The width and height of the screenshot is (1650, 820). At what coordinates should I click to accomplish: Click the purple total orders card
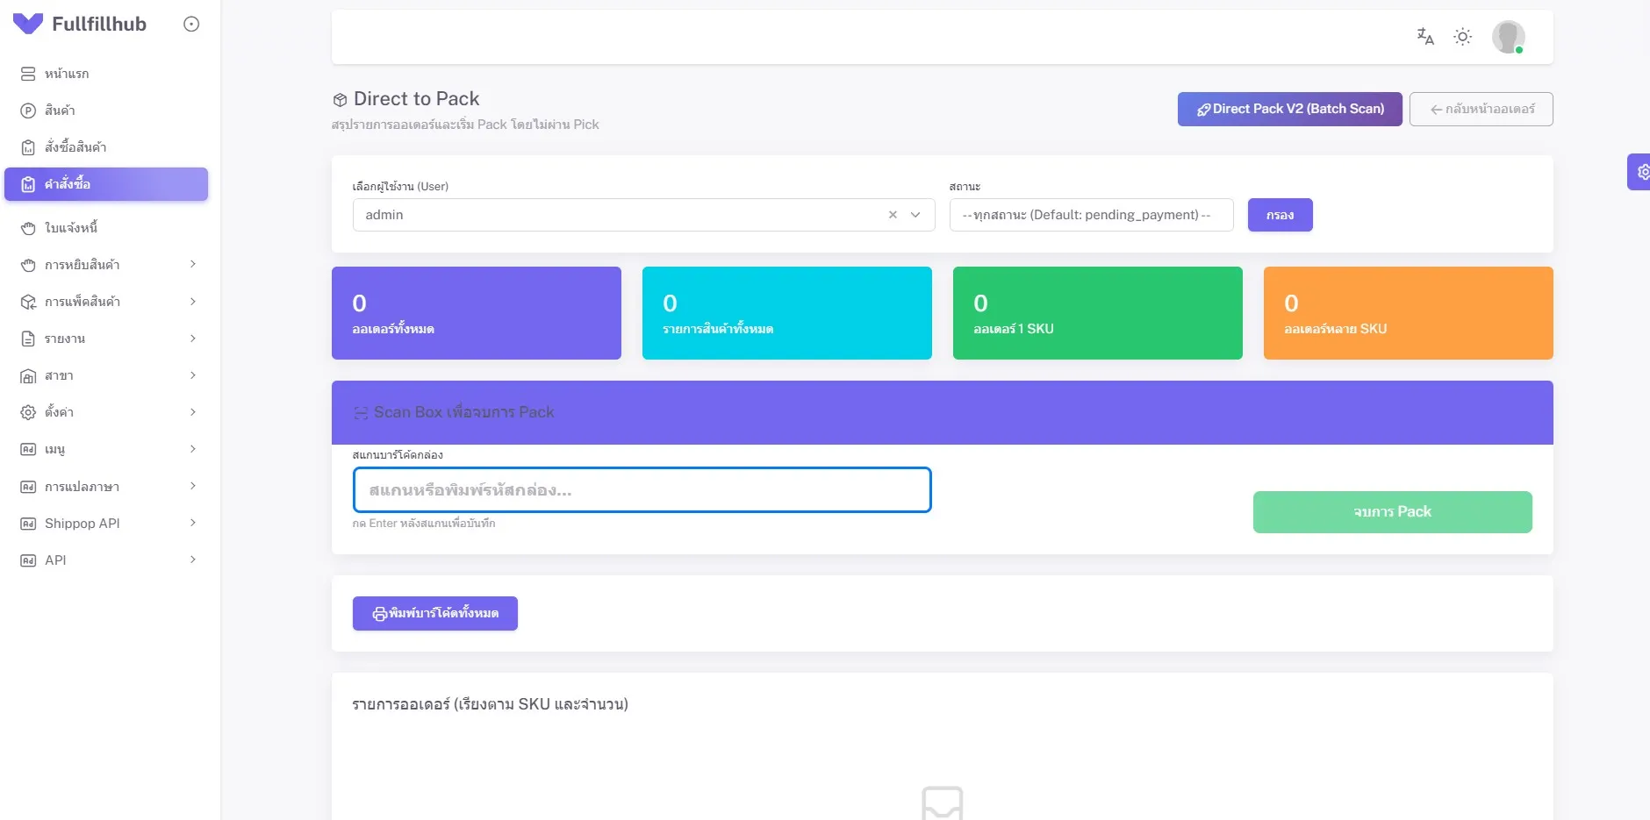coord(476,313)
